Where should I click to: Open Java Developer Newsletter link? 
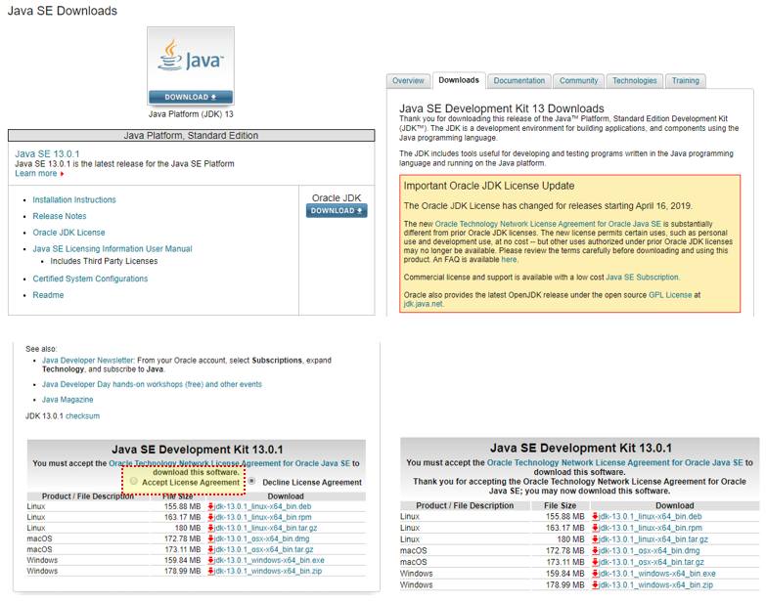pyautogui.click(x=87, y=361)
